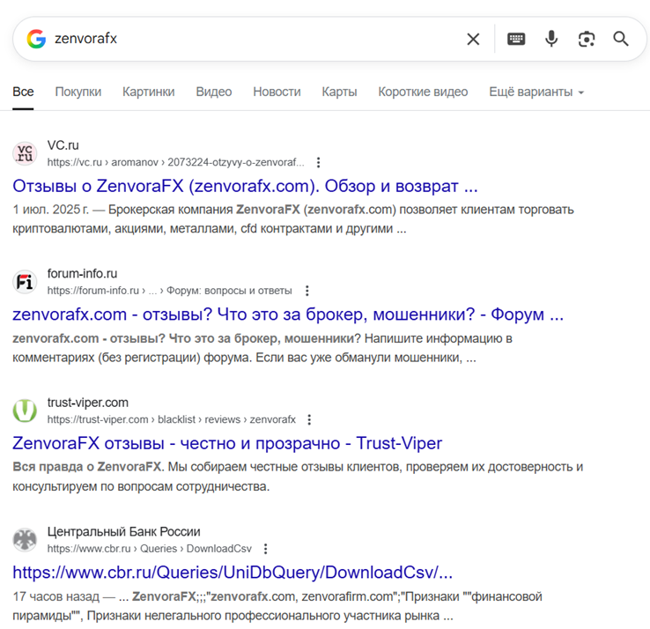Open three-dot menu for forum-info.ru result
Viewport: 650px width, 629px height.
click(x=307, y=291)
